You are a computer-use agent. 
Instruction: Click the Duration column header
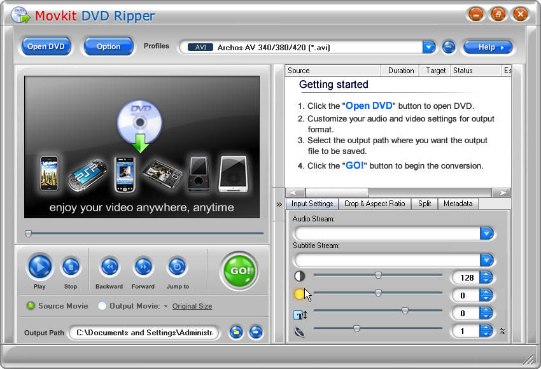coord(400,71)
